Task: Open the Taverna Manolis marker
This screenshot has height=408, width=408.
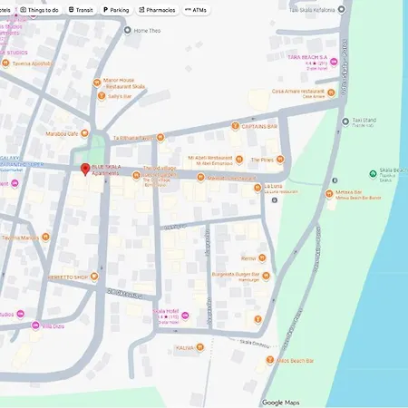Action: [45, 237]
